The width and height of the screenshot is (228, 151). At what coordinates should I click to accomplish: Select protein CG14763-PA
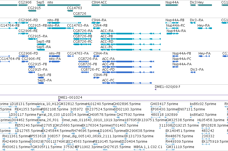(78, 53)
